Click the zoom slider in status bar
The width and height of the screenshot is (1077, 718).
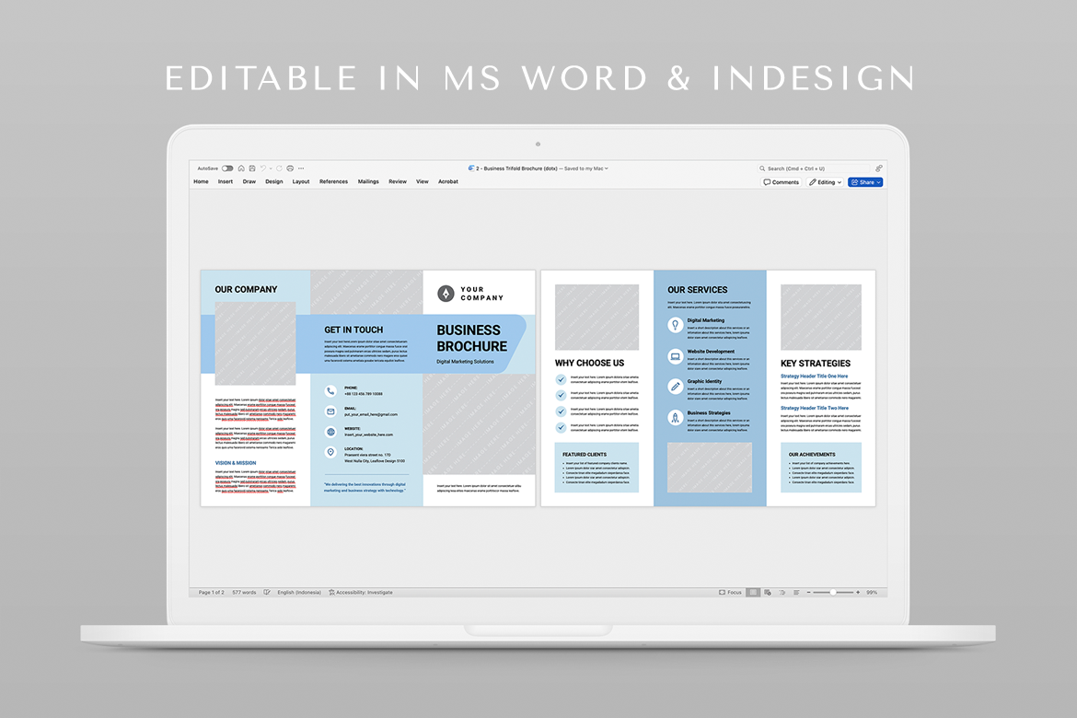pyautogui.click(x=833, y=593)
